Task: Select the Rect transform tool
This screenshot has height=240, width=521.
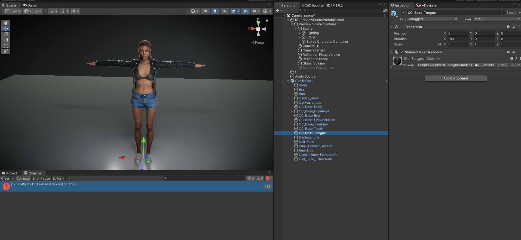Action: point(6,46)
